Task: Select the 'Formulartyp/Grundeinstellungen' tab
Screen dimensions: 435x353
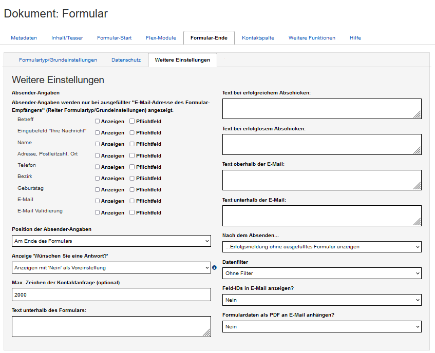Action: pyautogui.click(x=59, y=60)
